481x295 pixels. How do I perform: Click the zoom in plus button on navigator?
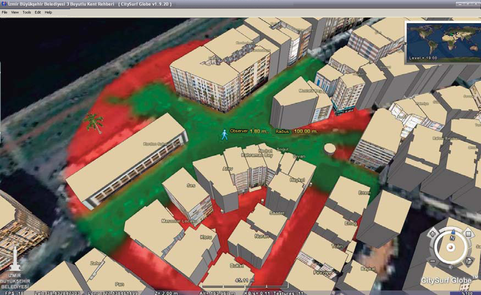(x=433, y=233)
